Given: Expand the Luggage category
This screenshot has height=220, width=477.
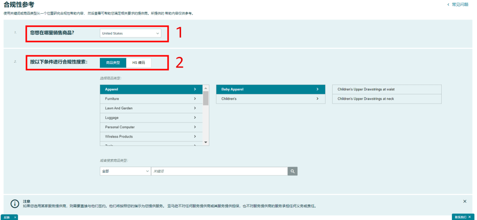Looking at the screenshot, I should (x=151, y=118).
